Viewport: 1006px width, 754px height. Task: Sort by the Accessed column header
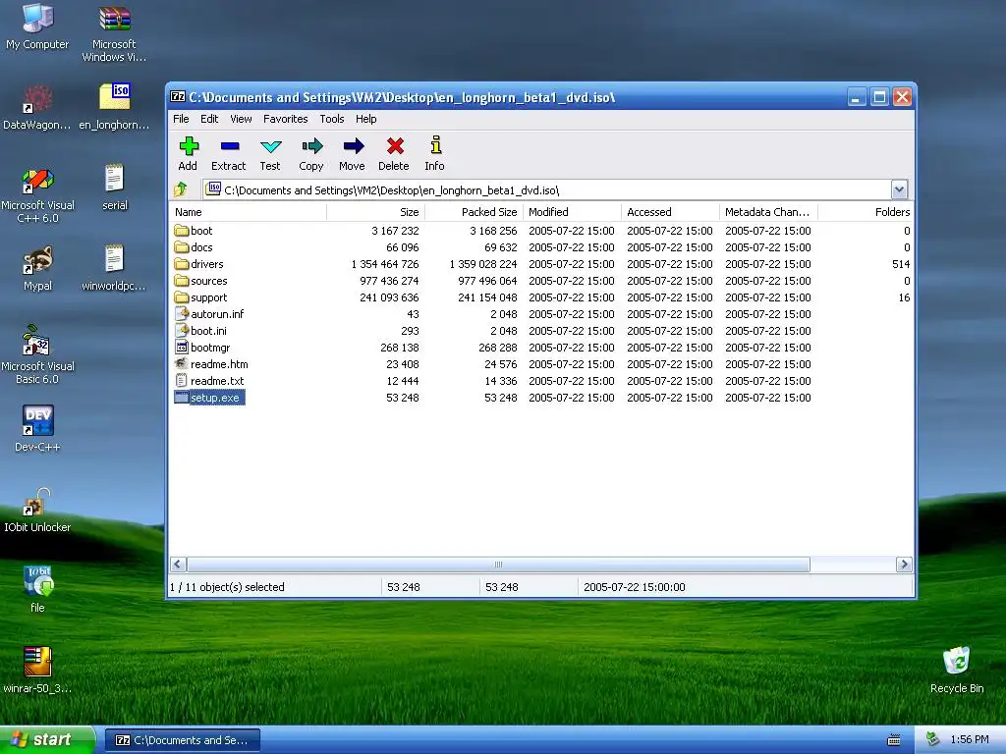pyautogui.click(x=670, y=212)
